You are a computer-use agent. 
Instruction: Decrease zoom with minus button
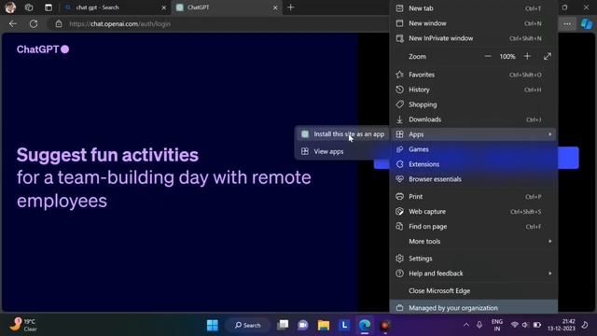(488, 56)
